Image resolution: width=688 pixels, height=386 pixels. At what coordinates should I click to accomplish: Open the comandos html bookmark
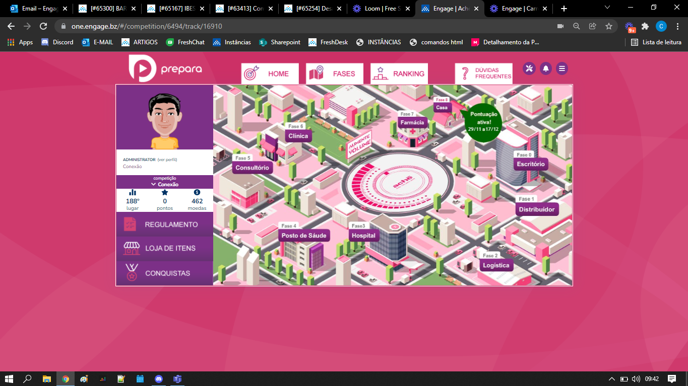coord(436,42)
